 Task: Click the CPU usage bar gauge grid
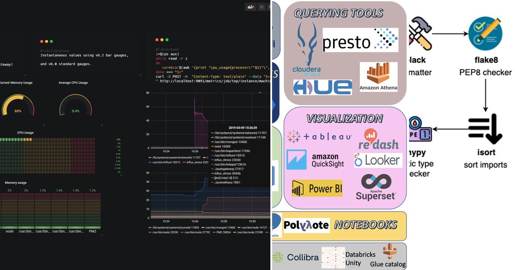47,156
